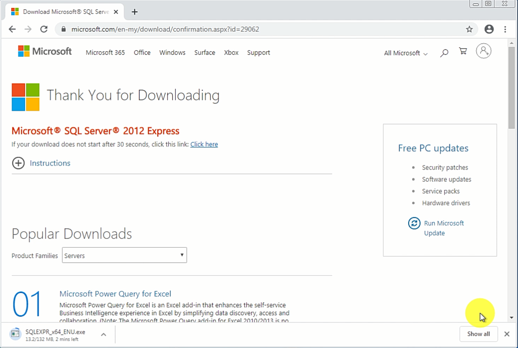Open a new tab with the plus button

[x=135, y=12]
